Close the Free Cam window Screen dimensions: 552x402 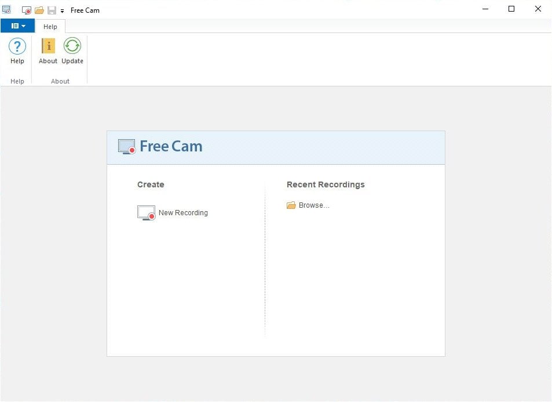click(538, 9)
